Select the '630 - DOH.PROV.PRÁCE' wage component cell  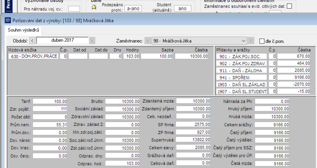[34, 56]
